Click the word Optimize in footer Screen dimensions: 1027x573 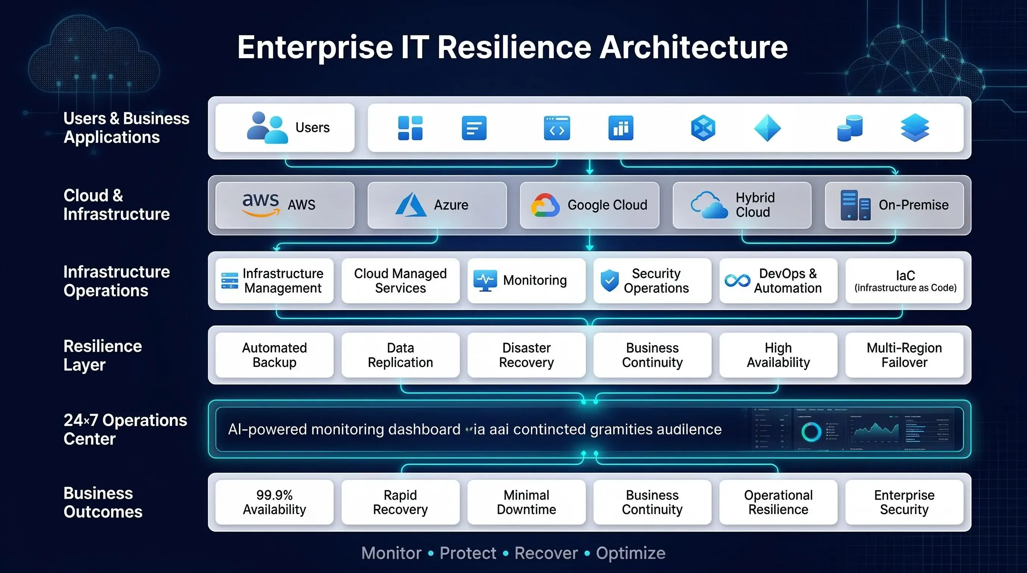(x=630, y=554)
